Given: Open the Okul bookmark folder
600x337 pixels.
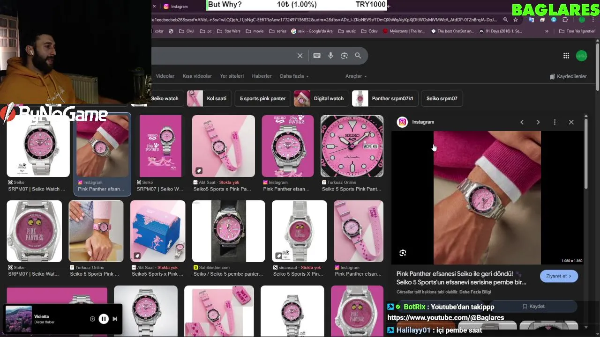Looking at the screenshot, I should [186, 31].
